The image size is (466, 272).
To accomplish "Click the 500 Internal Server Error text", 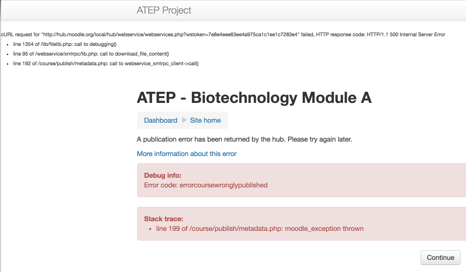I will [417, 35].
